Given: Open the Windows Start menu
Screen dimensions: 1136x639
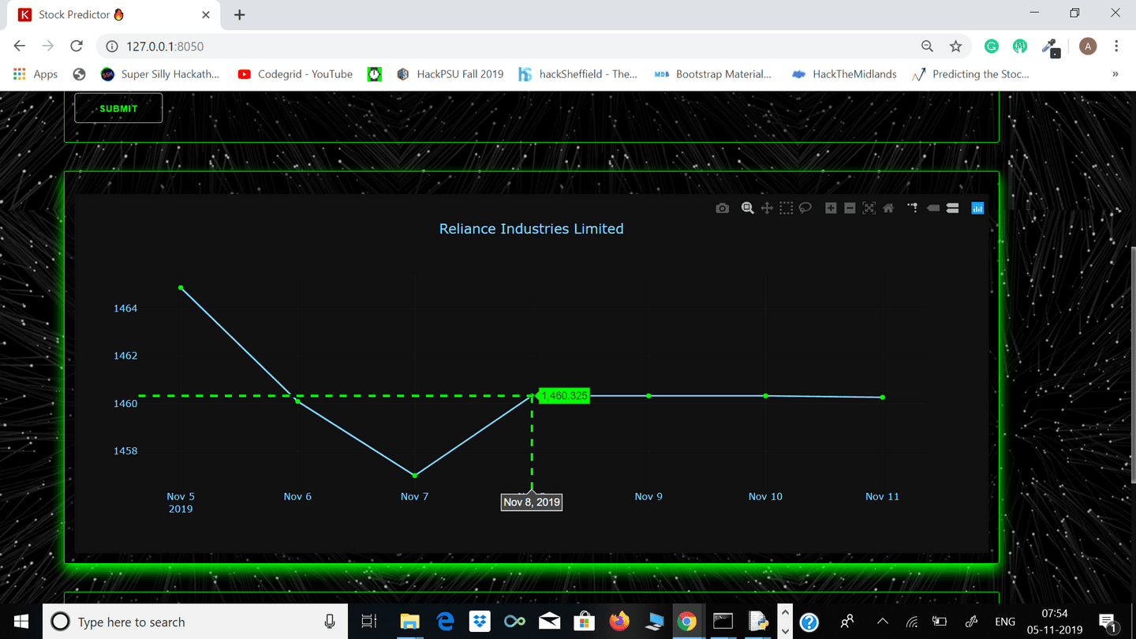Looking at the screenshot, I should 21,622.
